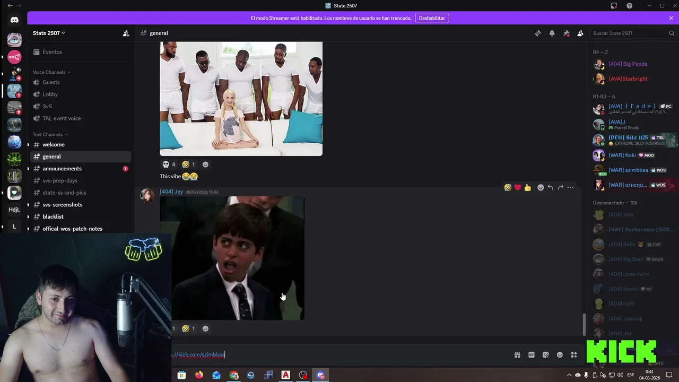
Task: Toggle the member list icon
Action: pos(580,33)
